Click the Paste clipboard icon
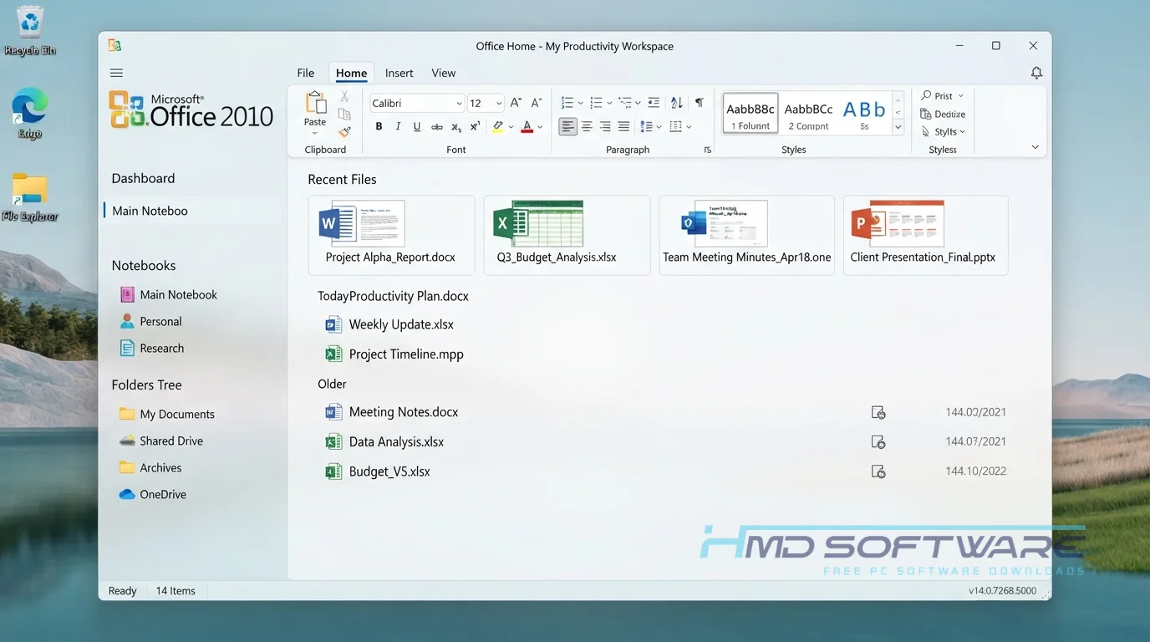 (x=316, y=104)
